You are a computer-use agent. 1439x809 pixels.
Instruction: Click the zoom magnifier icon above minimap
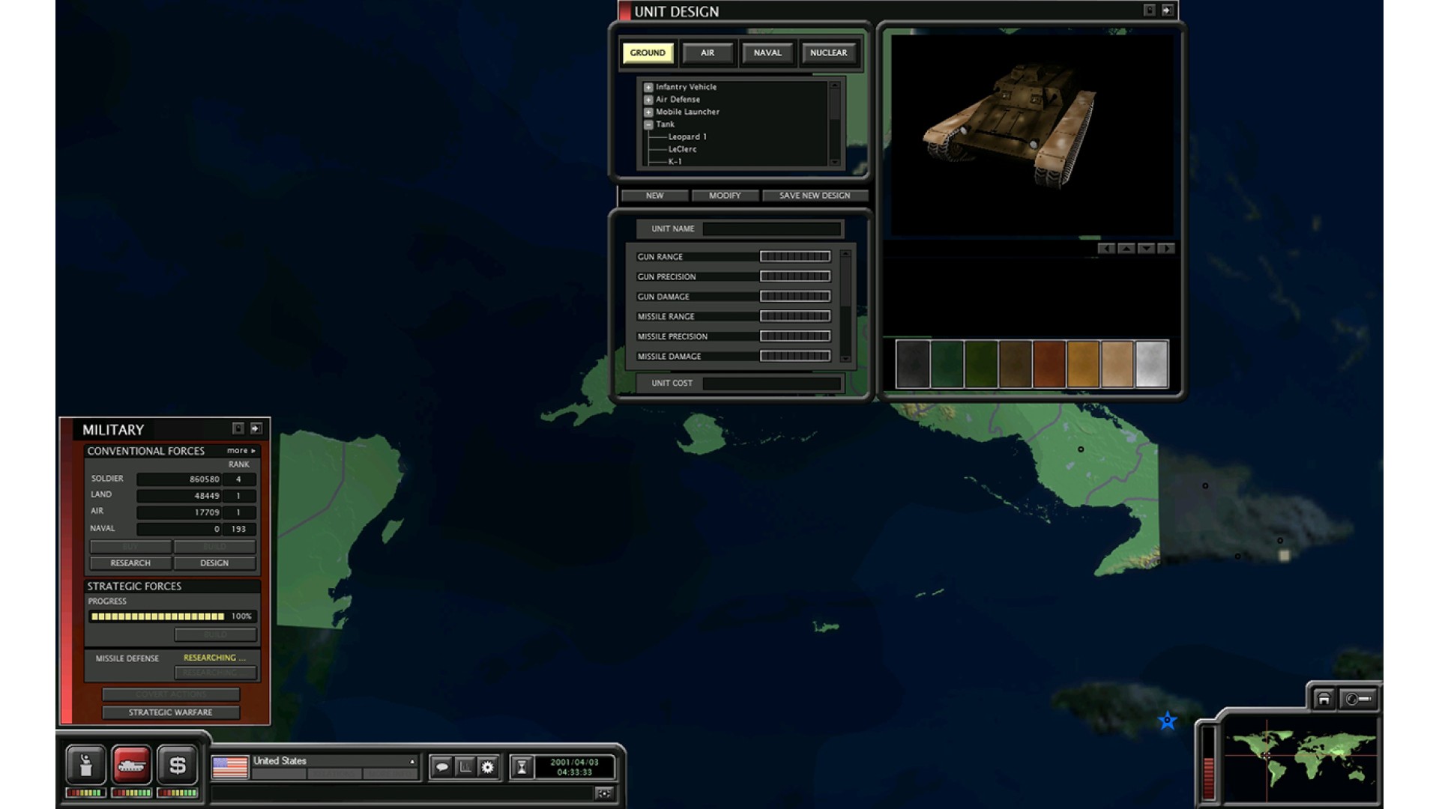click(1358, 699)
